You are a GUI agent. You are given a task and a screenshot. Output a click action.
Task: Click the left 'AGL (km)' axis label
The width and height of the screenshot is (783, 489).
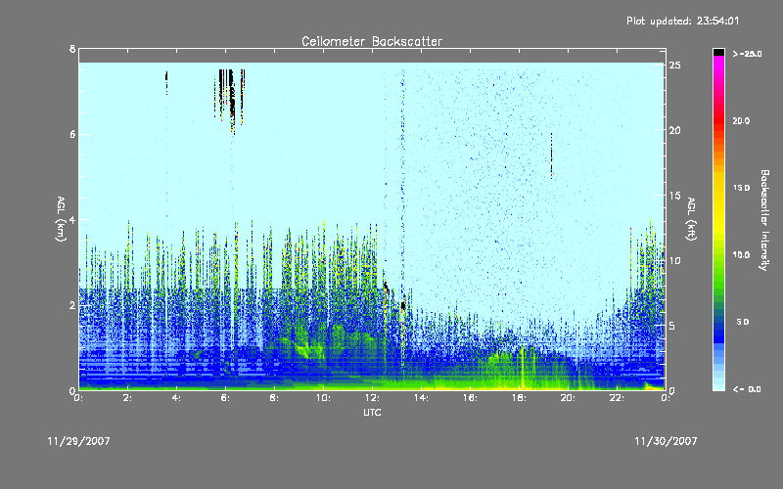61,219
